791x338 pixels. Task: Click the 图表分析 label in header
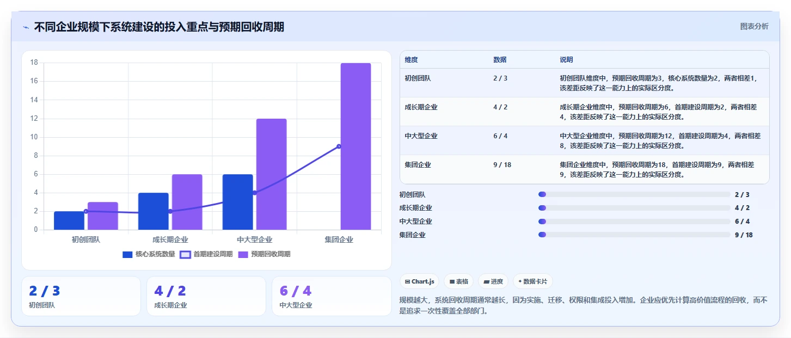tap(754, 26)
